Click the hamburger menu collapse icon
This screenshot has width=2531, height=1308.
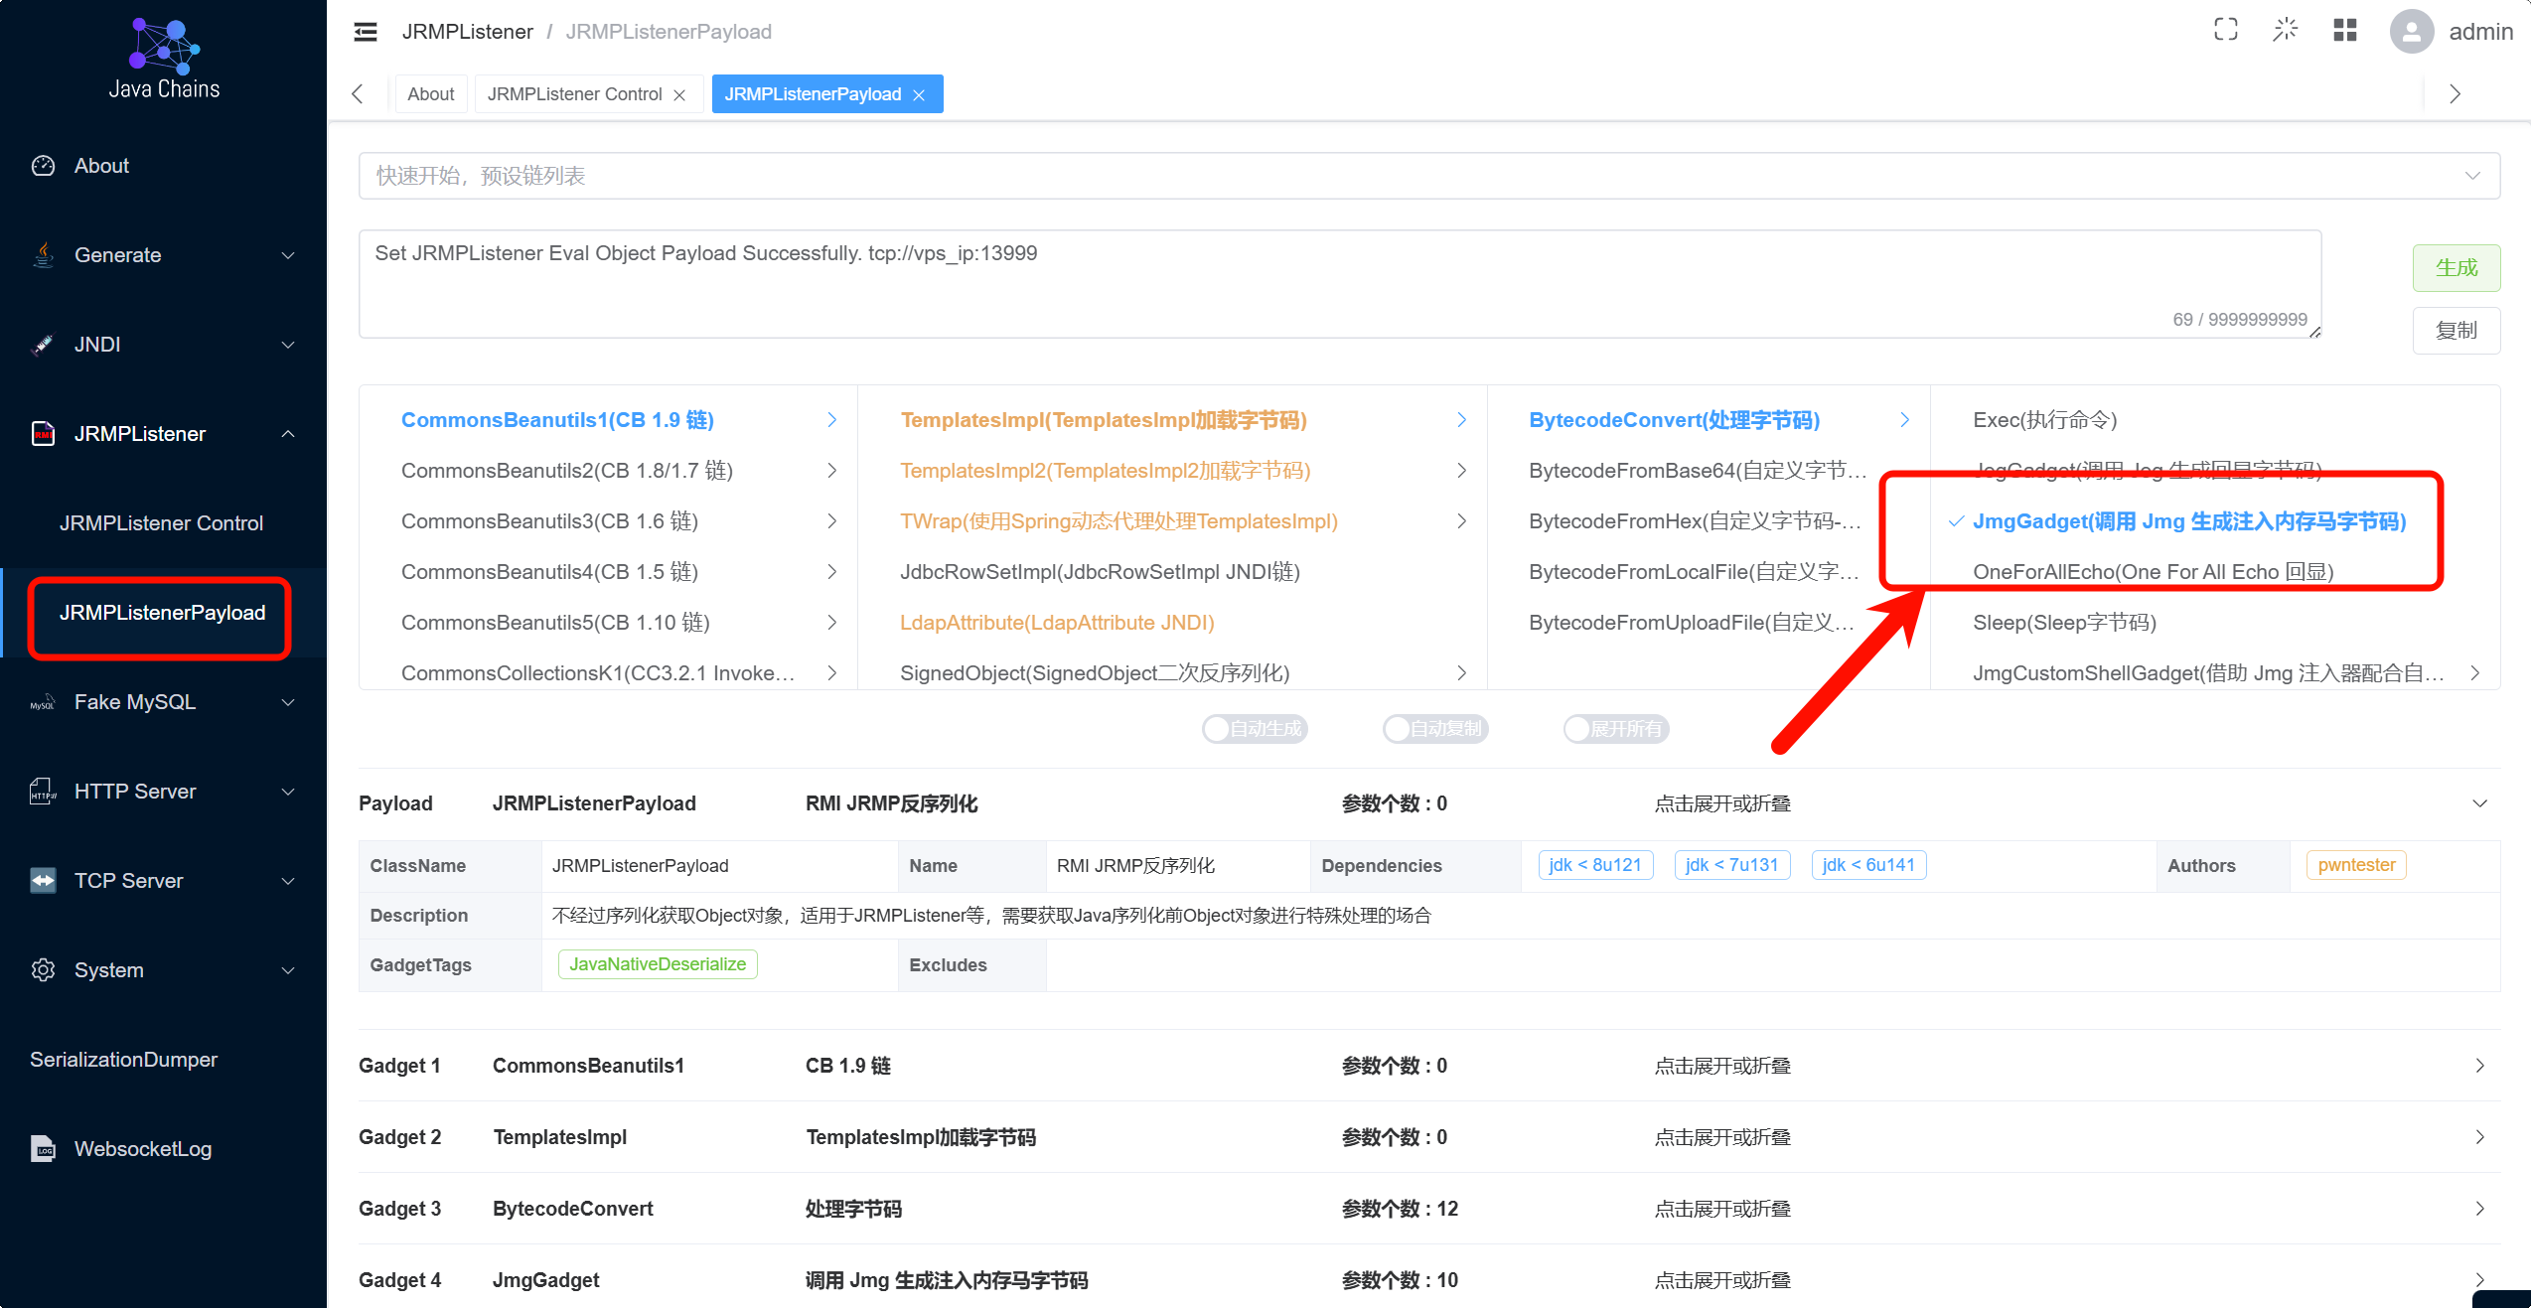coord(366,32)
